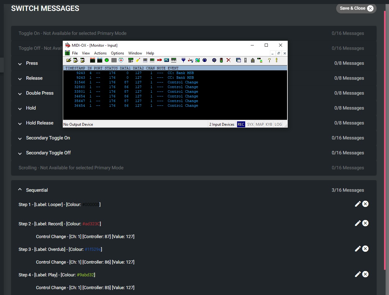Open note mapping via the notes-arrow icon

(190, 60)
